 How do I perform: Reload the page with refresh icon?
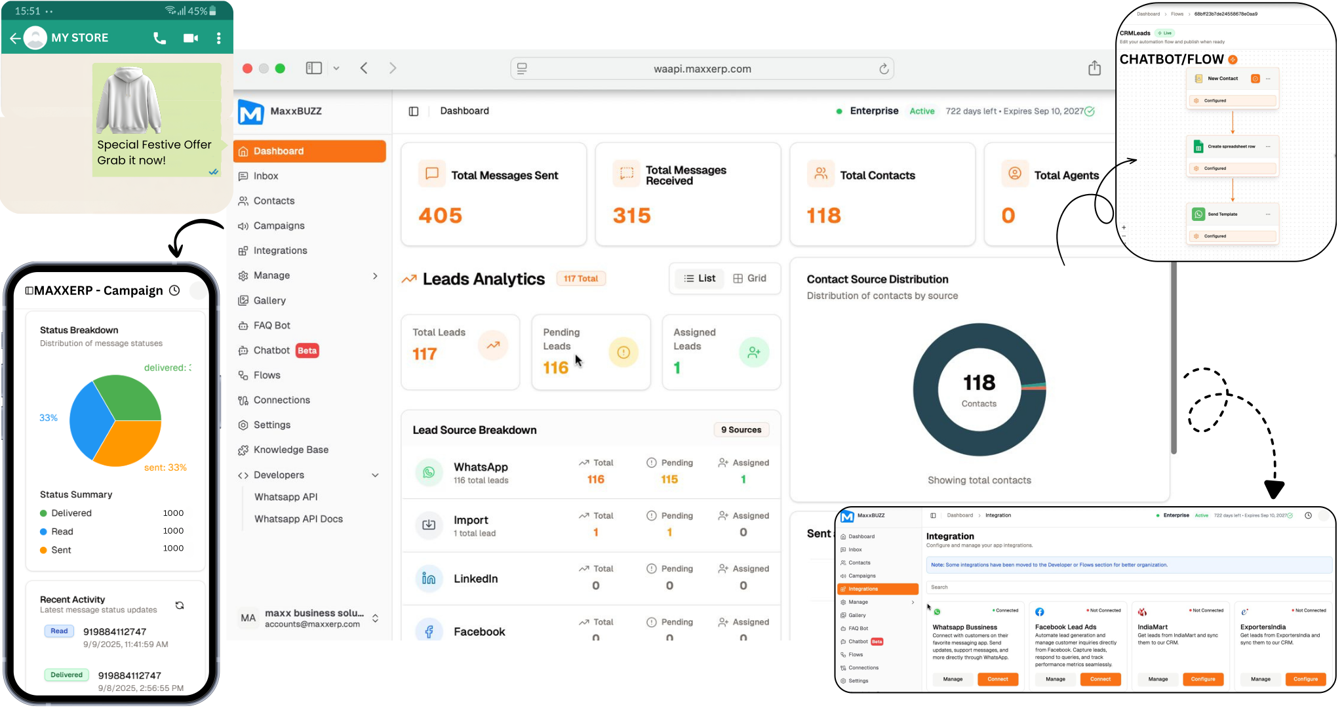(883, 69)
